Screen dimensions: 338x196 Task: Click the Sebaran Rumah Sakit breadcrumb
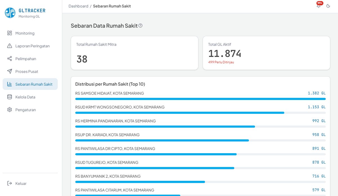tap(112, 6)
